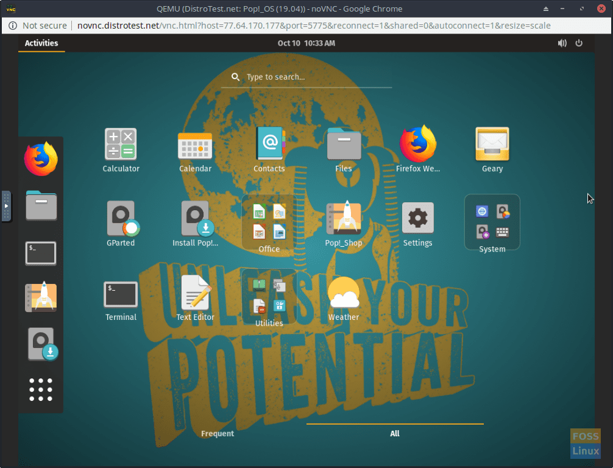
Task: Switch to the Frequent tab
Action: [218, 433]
